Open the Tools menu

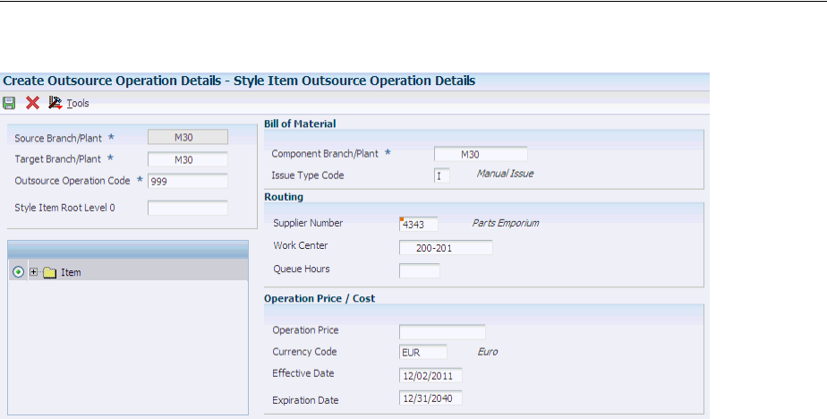[x=78, y=104]
